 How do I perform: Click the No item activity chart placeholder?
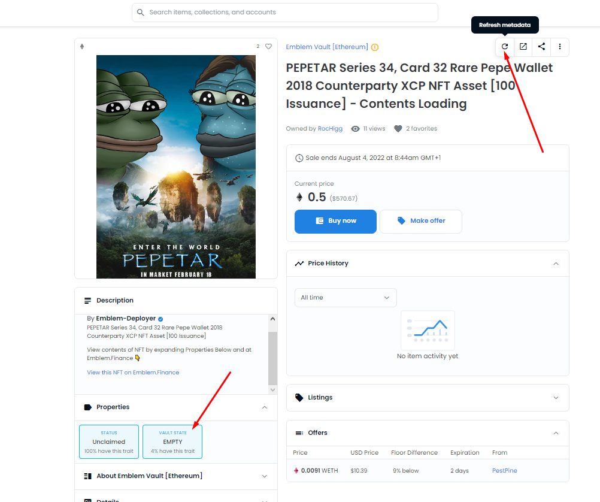428,330
